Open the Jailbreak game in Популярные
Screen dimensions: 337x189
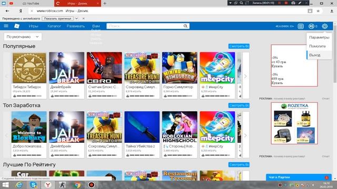coord(67,68)
